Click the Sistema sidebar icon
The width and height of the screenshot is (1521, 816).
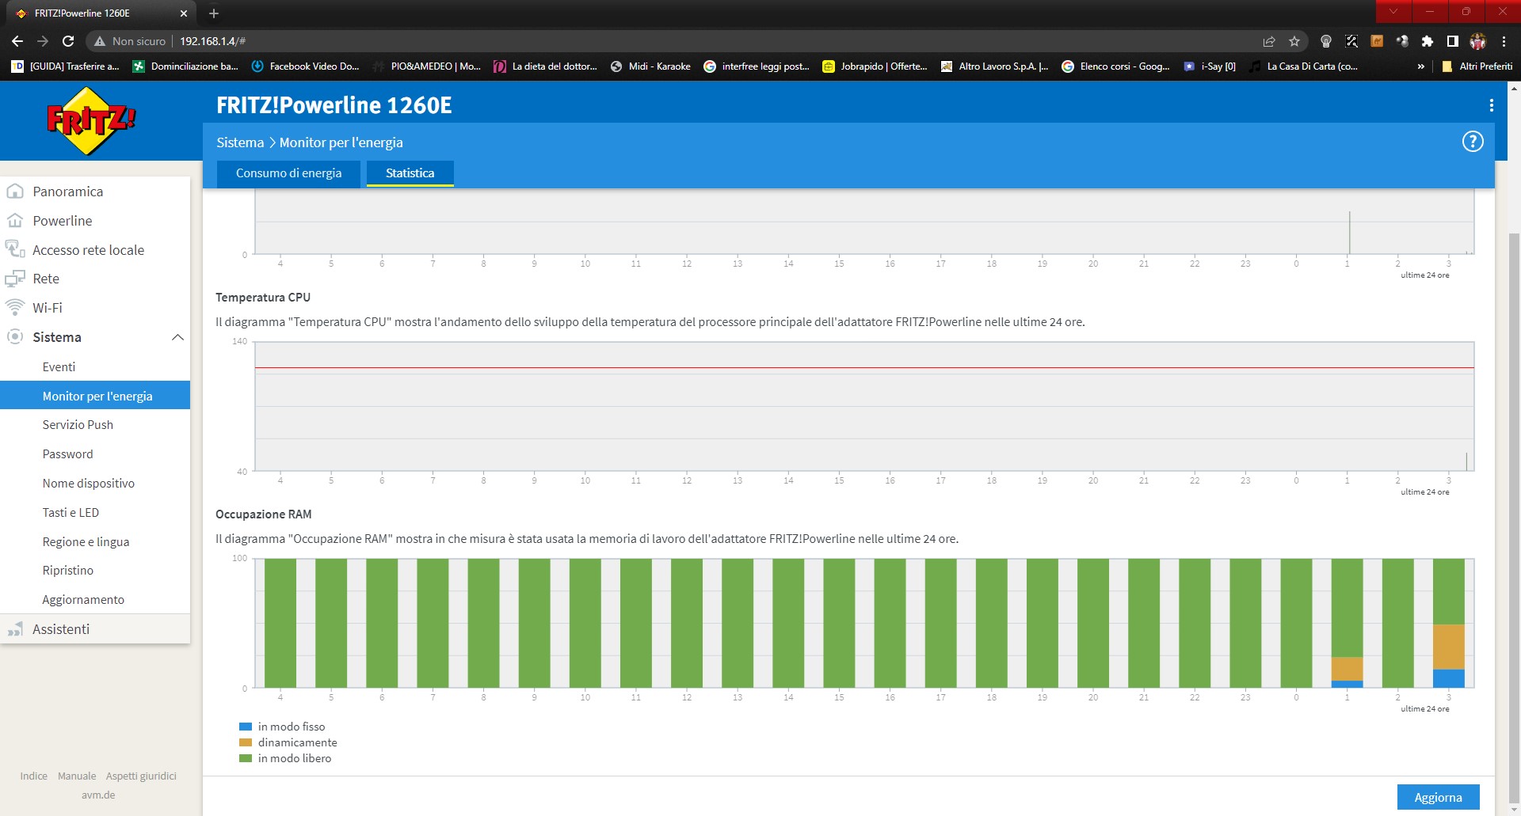pos(15,337)
